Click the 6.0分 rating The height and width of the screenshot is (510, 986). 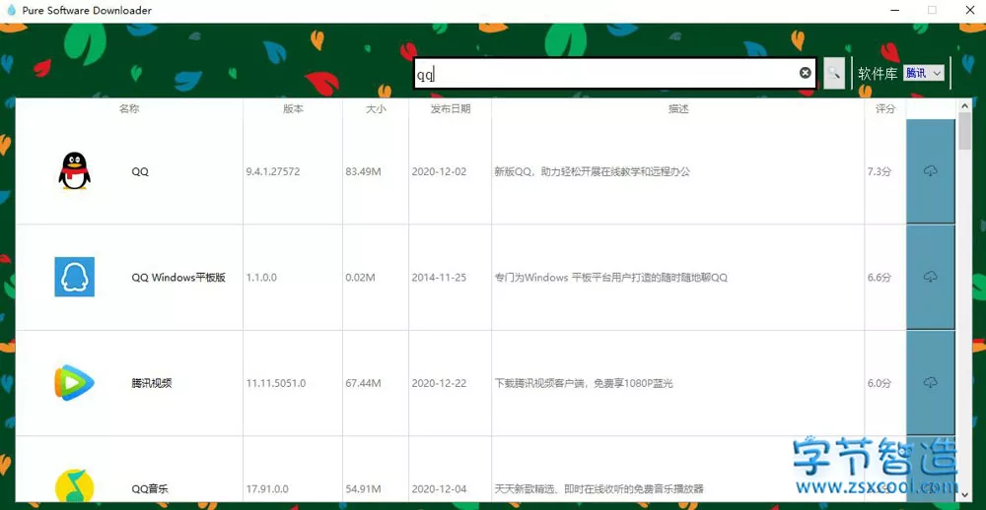coord(880,383)
